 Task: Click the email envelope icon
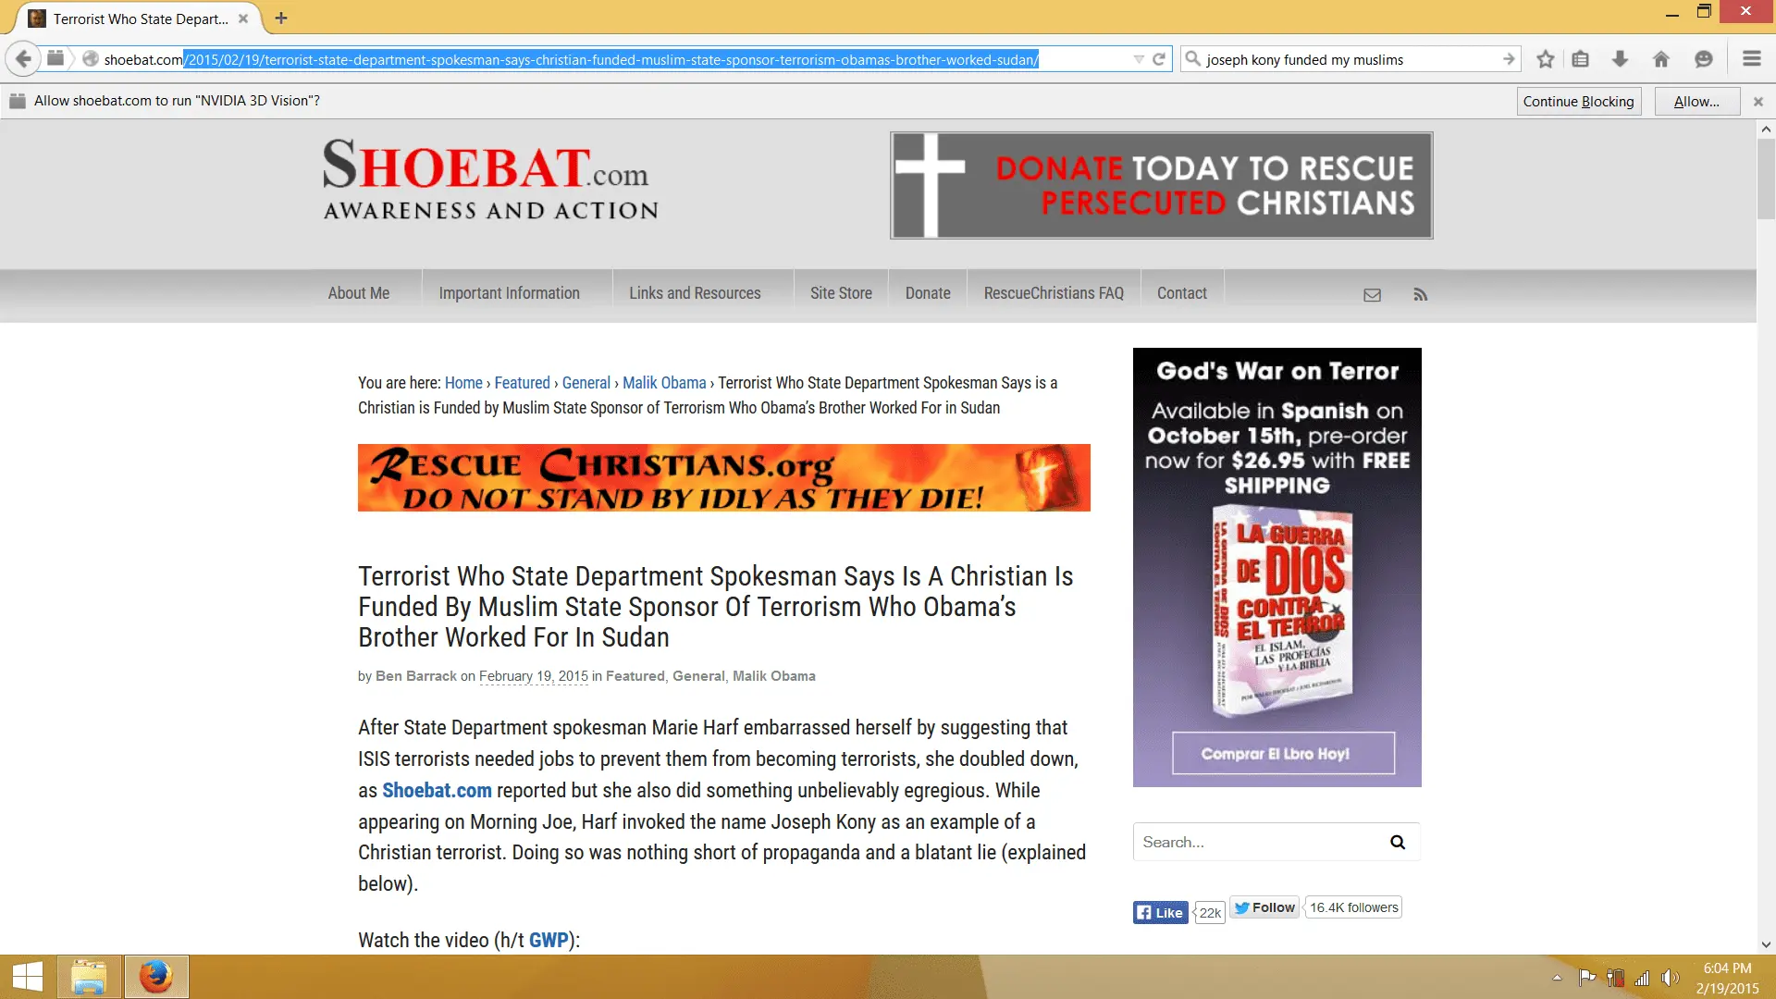point(1372,294)
